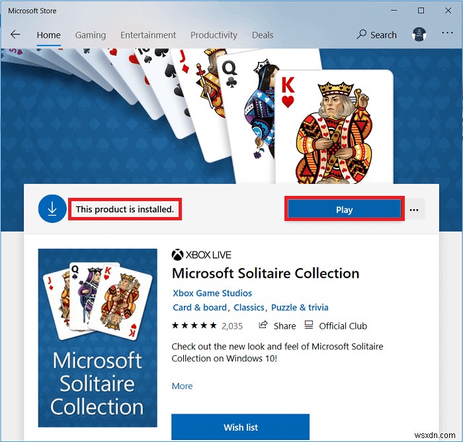463x442 pixels.
Task: Add game to Wish list
Action: 240,427
